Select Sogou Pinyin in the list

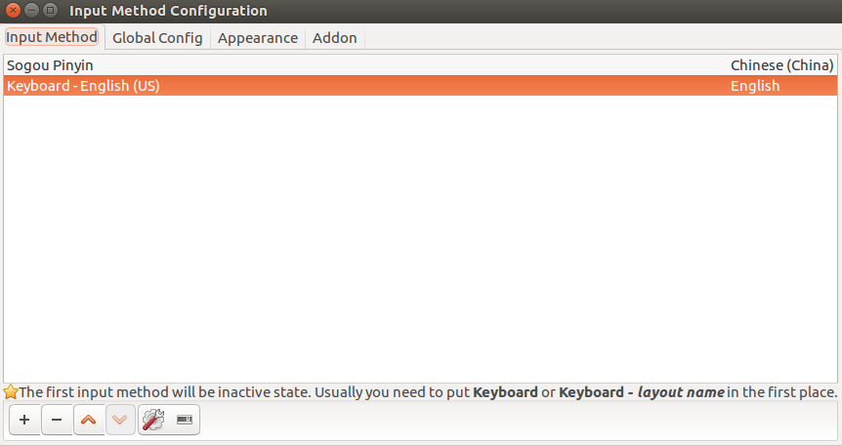420,65
